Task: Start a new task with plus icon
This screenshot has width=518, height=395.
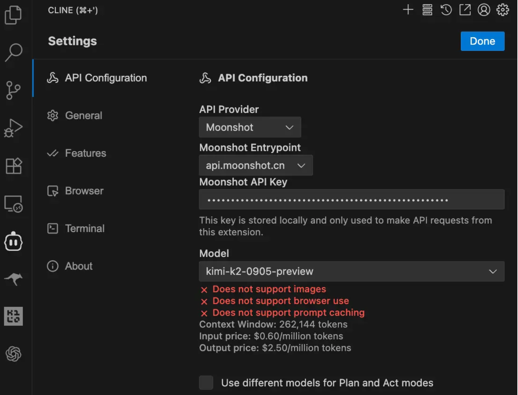Action: point(408,10)
